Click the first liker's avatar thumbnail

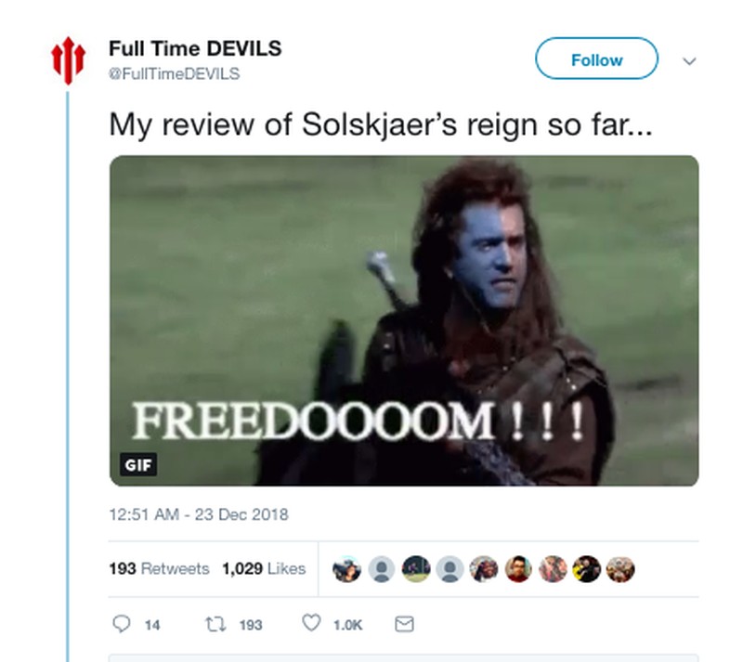[x=346, y=568]
